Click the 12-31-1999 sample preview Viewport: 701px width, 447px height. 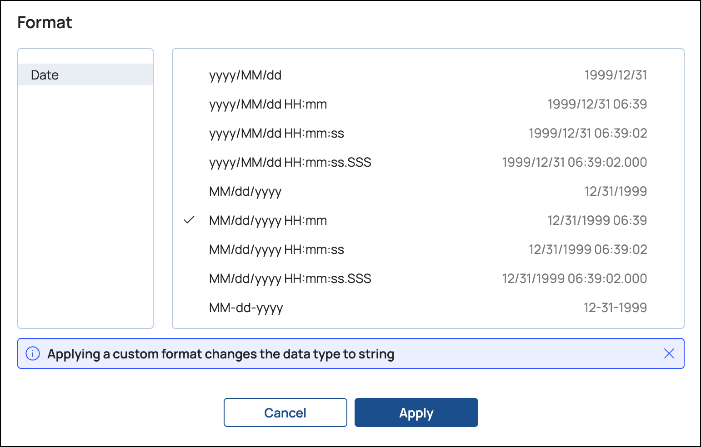click(x=615, y=308)
